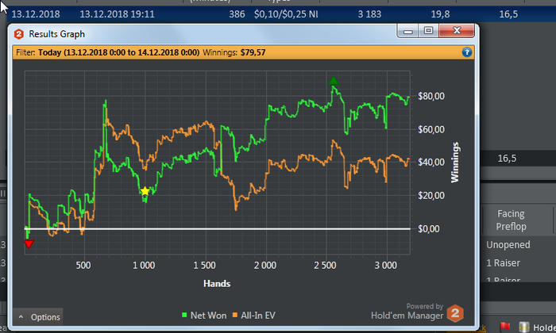Click the Hold'em Manager 2 logo

(x=455, y=313)
